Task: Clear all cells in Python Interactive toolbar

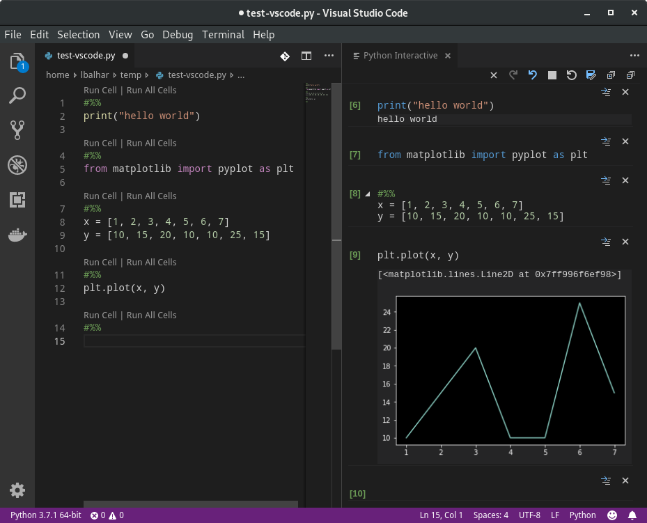Action: point(494,75)
